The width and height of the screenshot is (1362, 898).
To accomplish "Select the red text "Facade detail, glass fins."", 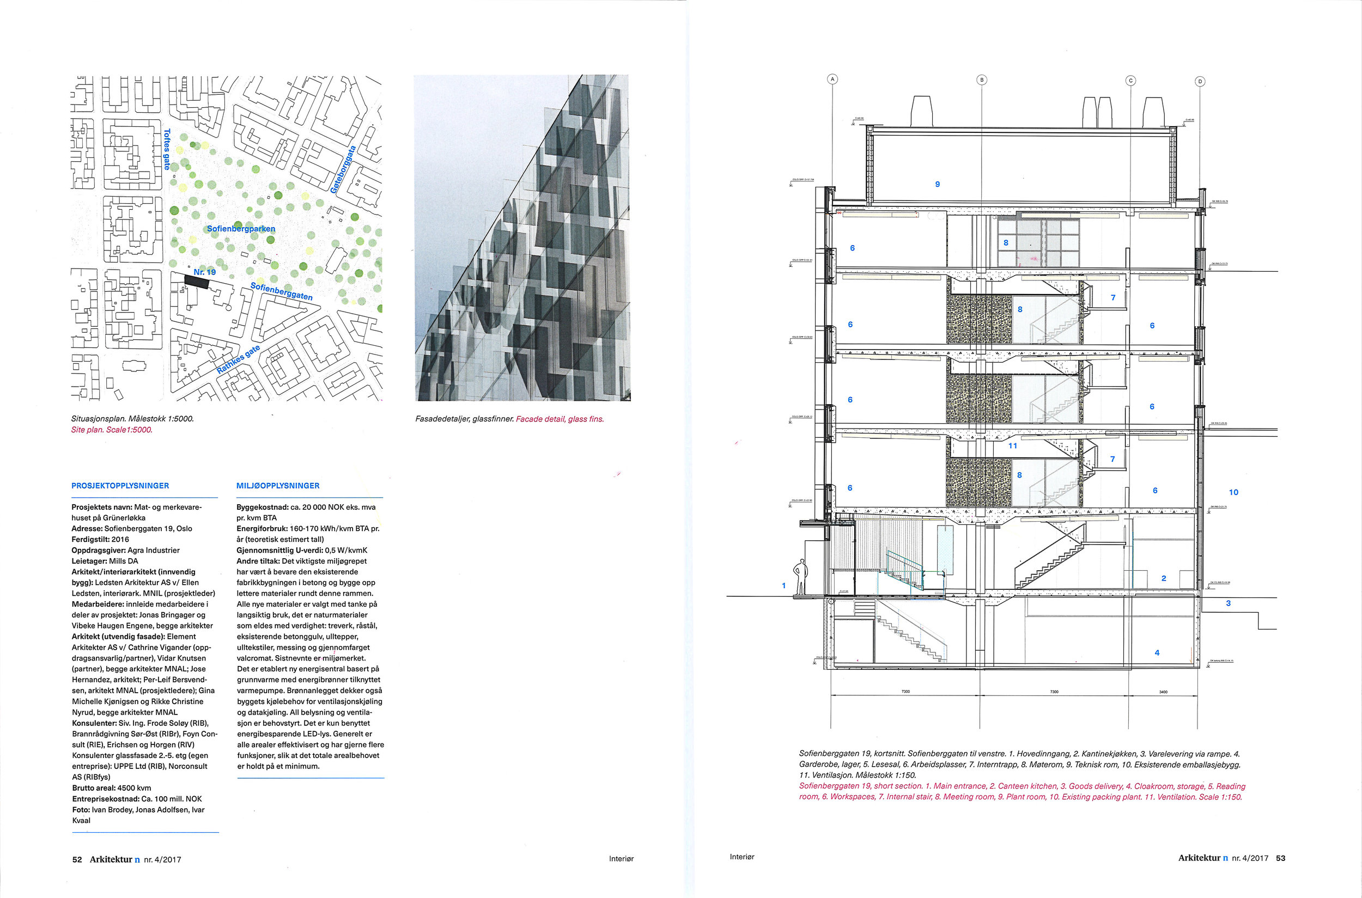I will (560, 419).
